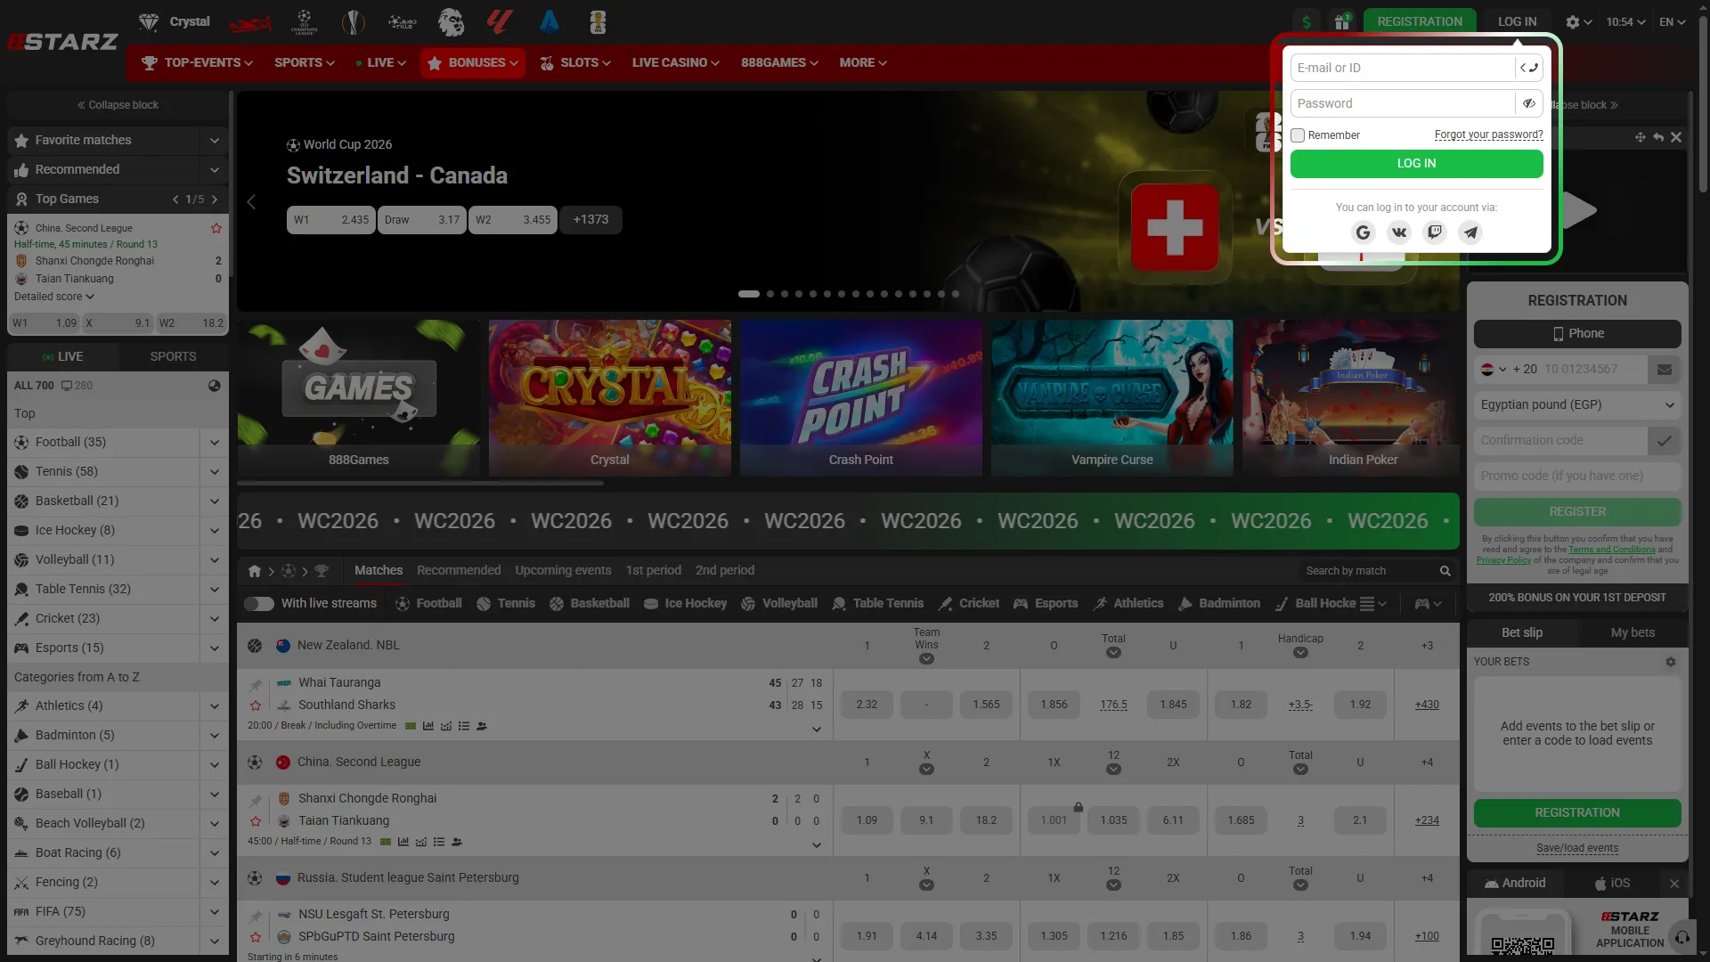
Task: Open statistics icon for Whai Tauranga match
Action: (x=428, y=726)
